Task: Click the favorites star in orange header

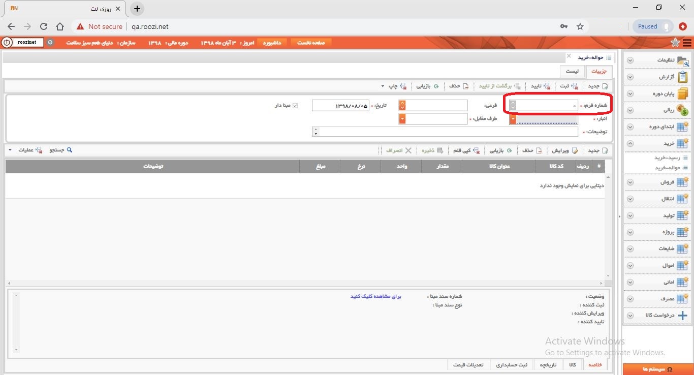Action: [x=675, y=42]
